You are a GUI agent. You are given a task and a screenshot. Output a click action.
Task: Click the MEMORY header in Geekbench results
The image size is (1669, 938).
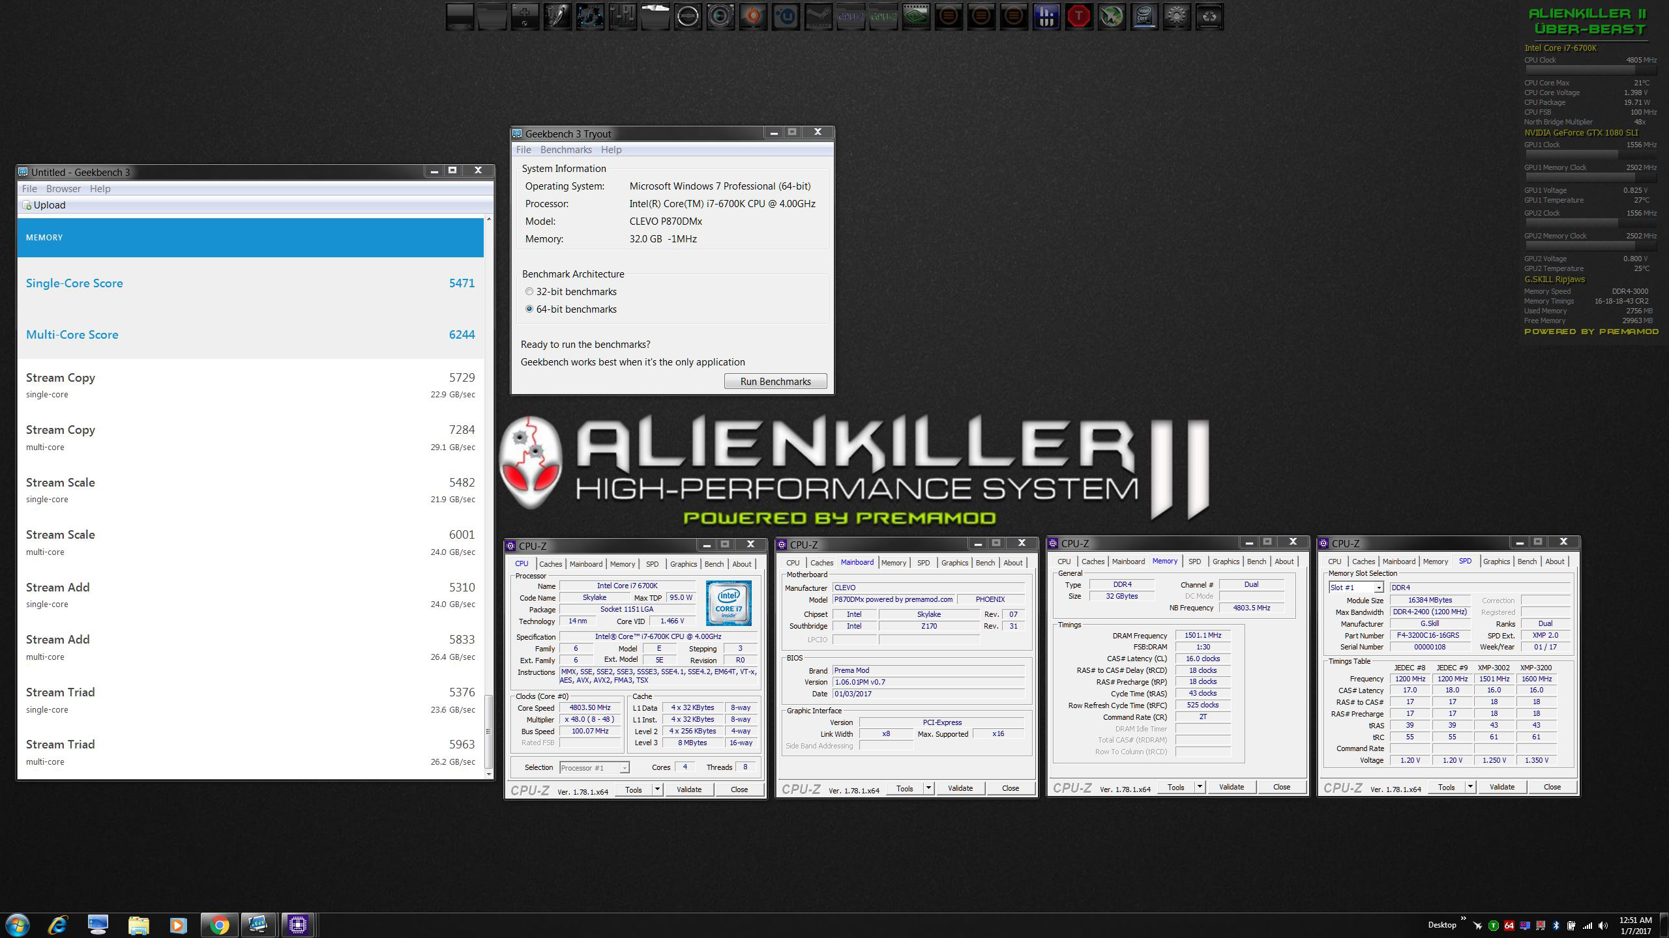250,237
